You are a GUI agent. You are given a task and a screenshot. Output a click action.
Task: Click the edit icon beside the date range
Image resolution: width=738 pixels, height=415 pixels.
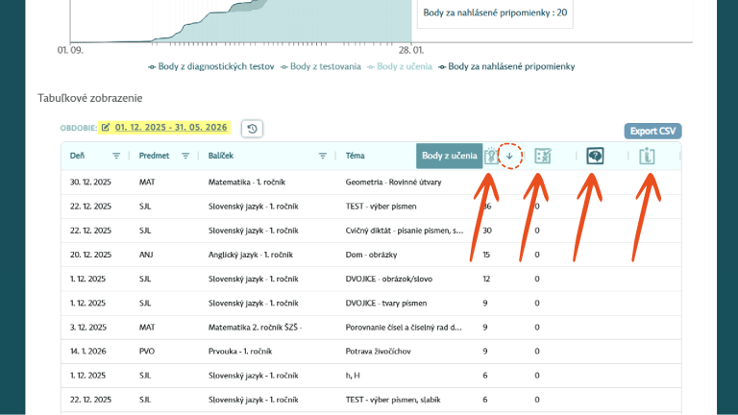click(106, 127)
